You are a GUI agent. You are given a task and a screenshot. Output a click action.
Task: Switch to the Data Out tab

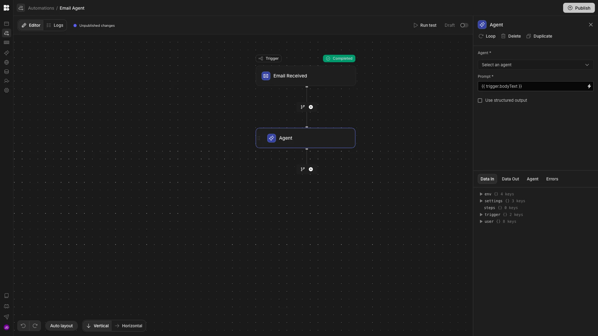point(510,179)
